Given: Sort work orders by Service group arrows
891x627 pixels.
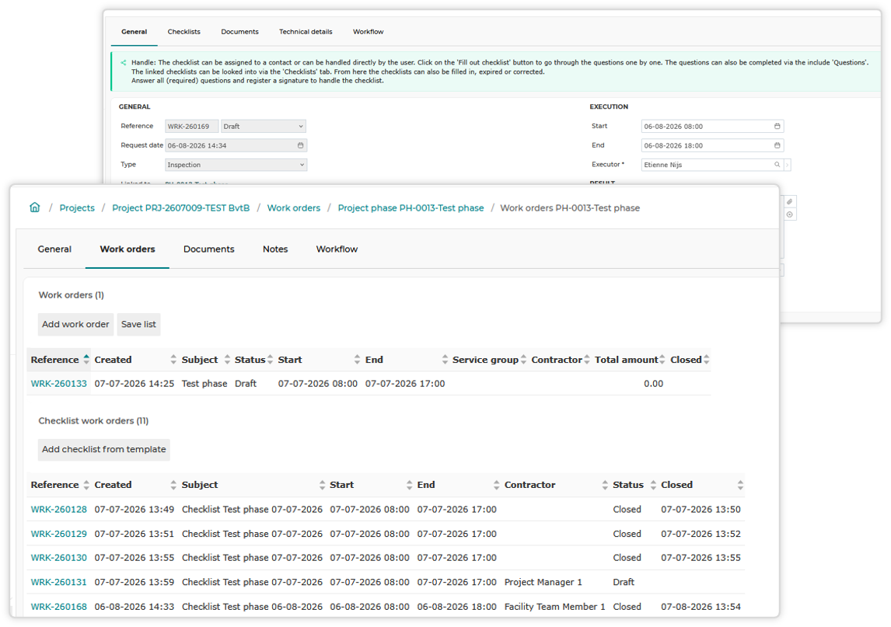Looking at the screenshot, I should 523,360.
